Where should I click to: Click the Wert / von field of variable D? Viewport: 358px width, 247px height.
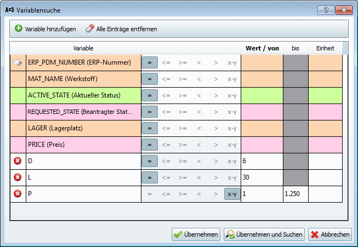click(x=262, y=161)
